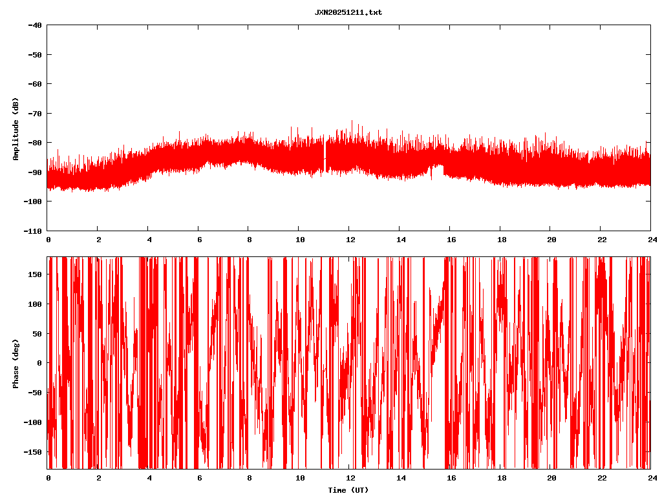Select hour 22 below the phase plot
662x496 pixels.
point(601,478)
